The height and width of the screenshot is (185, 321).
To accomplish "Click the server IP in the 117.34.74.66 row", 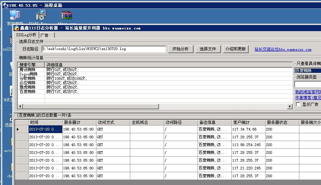I will coord(79,129).
